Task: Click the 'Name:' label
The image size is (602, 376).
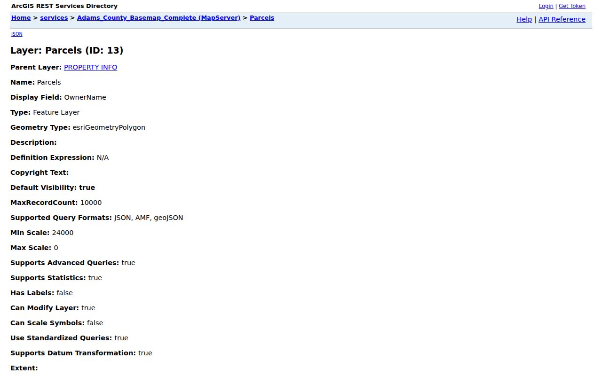Action: (x=23, y=82)
